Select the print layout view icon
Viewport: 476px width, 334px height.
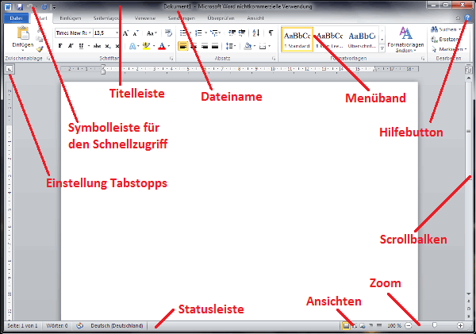tap(346, 326)
